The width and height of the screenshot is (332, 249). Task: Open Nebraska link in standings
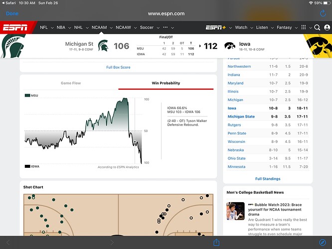[x=236, y=150]
